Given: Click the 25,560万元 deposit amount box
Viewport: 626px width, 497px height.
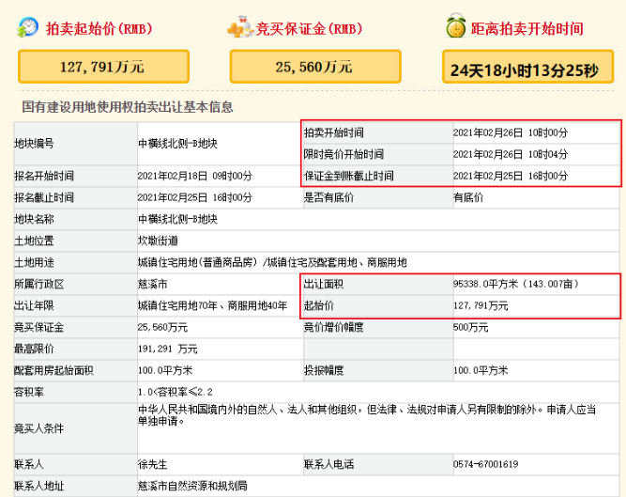Looking at the screenshot, I should tap(322, 66).
